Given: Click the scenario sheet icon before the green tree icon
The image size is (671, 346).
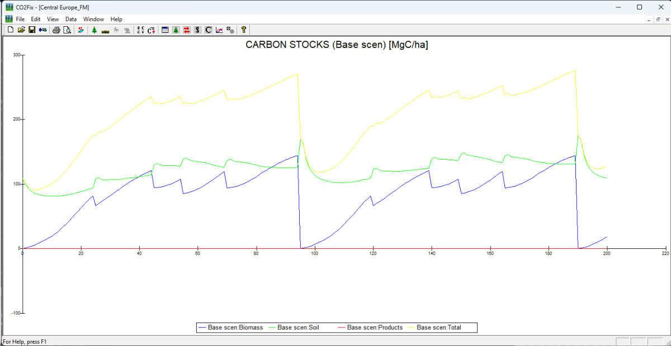Looking at the screenshot, I should [x=81, y=30].
